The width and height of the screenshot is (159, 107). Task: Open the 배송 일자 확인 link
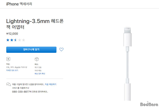click(x=40, y=74)
